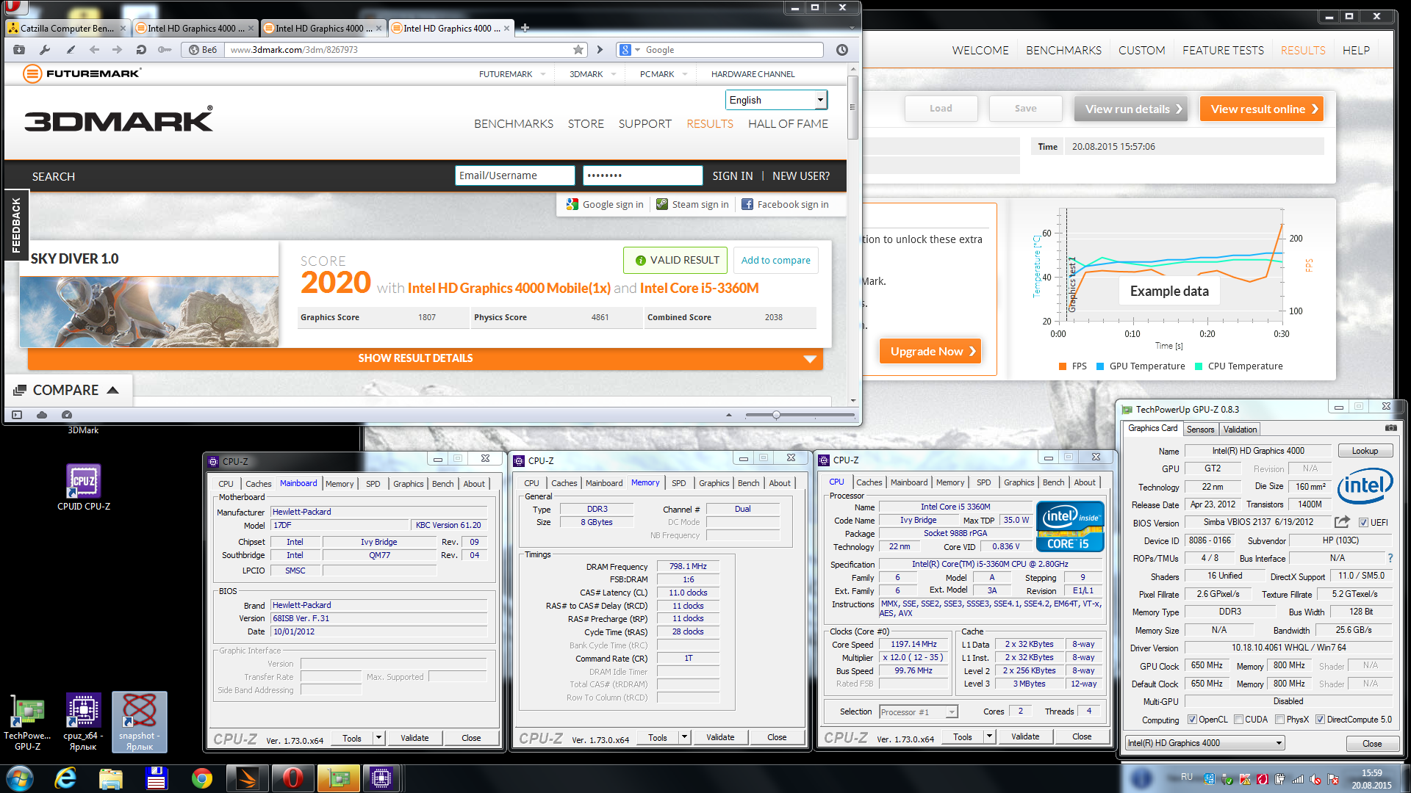
Task: Open HALL OF FAME page
Action: [x=788, y=123]
